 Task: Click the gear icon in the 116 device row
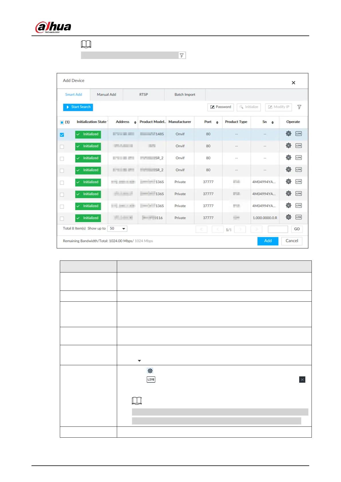coord(289,217)
